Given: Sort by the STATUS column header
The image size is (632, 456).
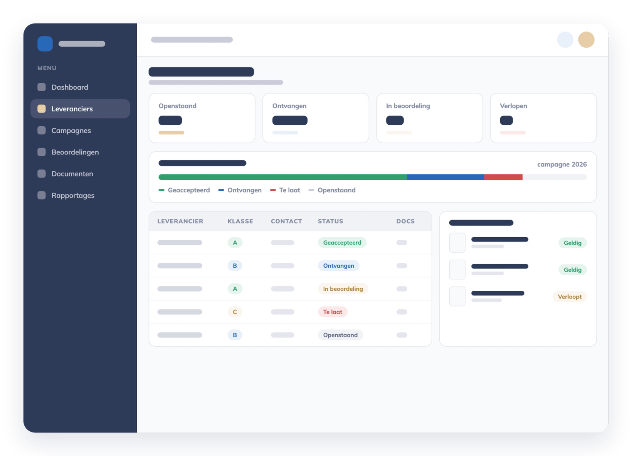Looking at the screenshot, I should click(330, 221).
